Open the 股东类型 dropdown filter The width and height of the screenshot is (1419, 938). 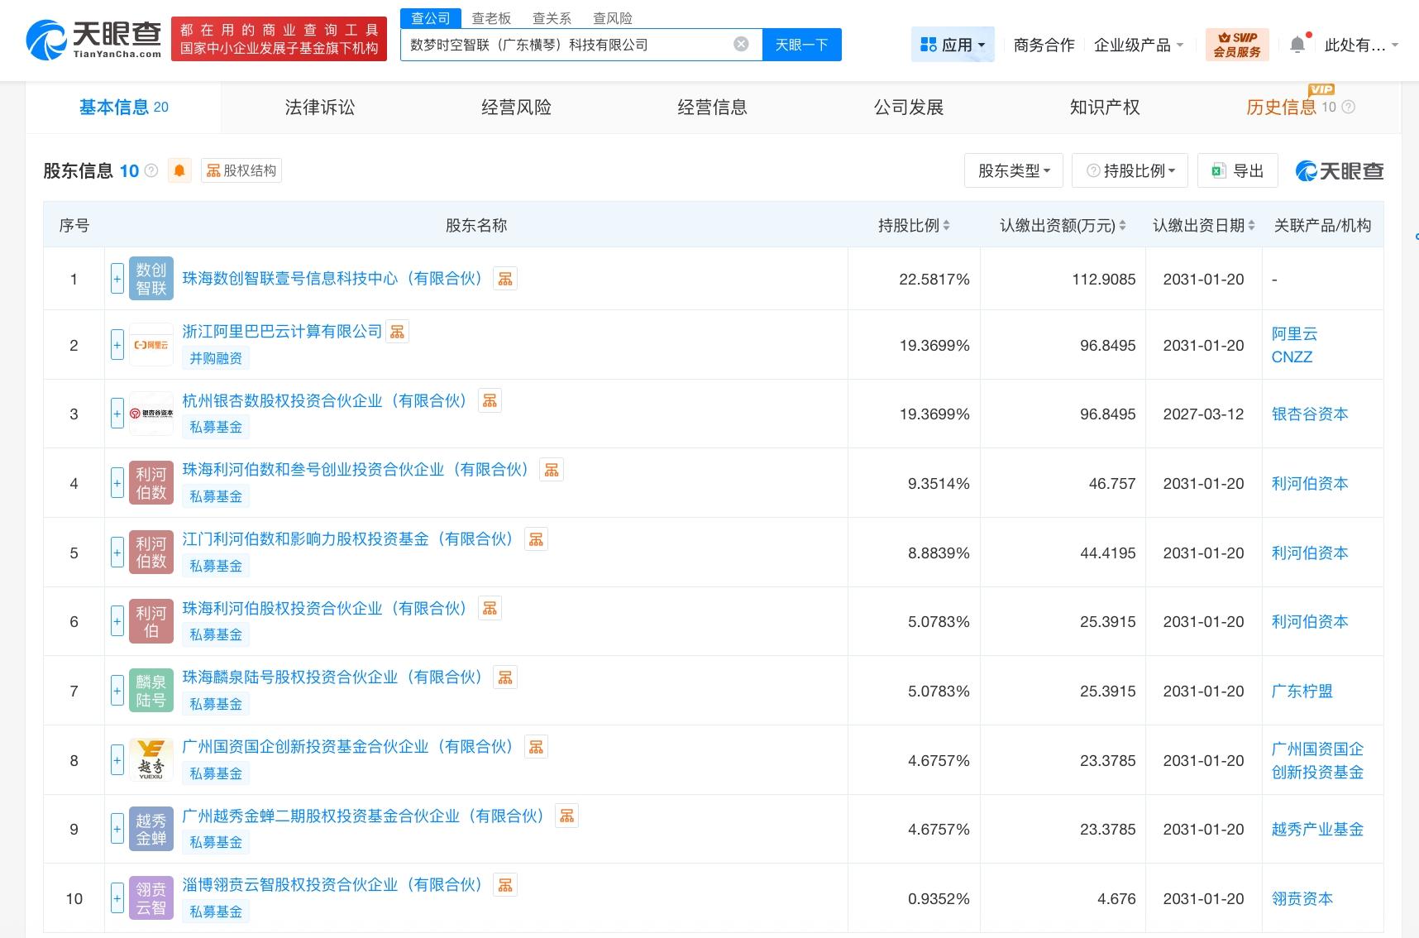[x=1014, y=171]
